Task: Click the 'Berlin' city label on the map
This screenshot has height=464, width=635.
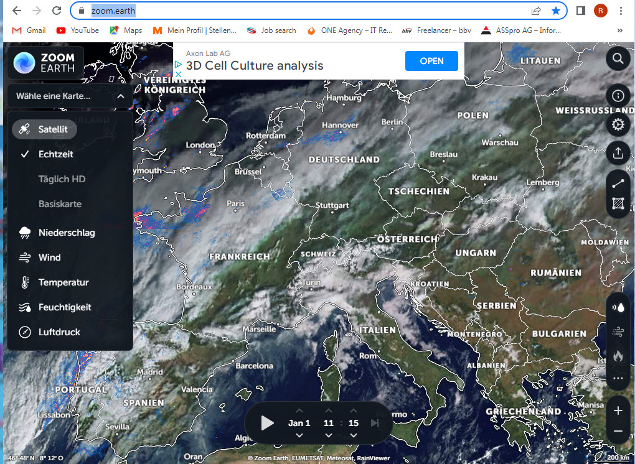Action: [392, 122]
